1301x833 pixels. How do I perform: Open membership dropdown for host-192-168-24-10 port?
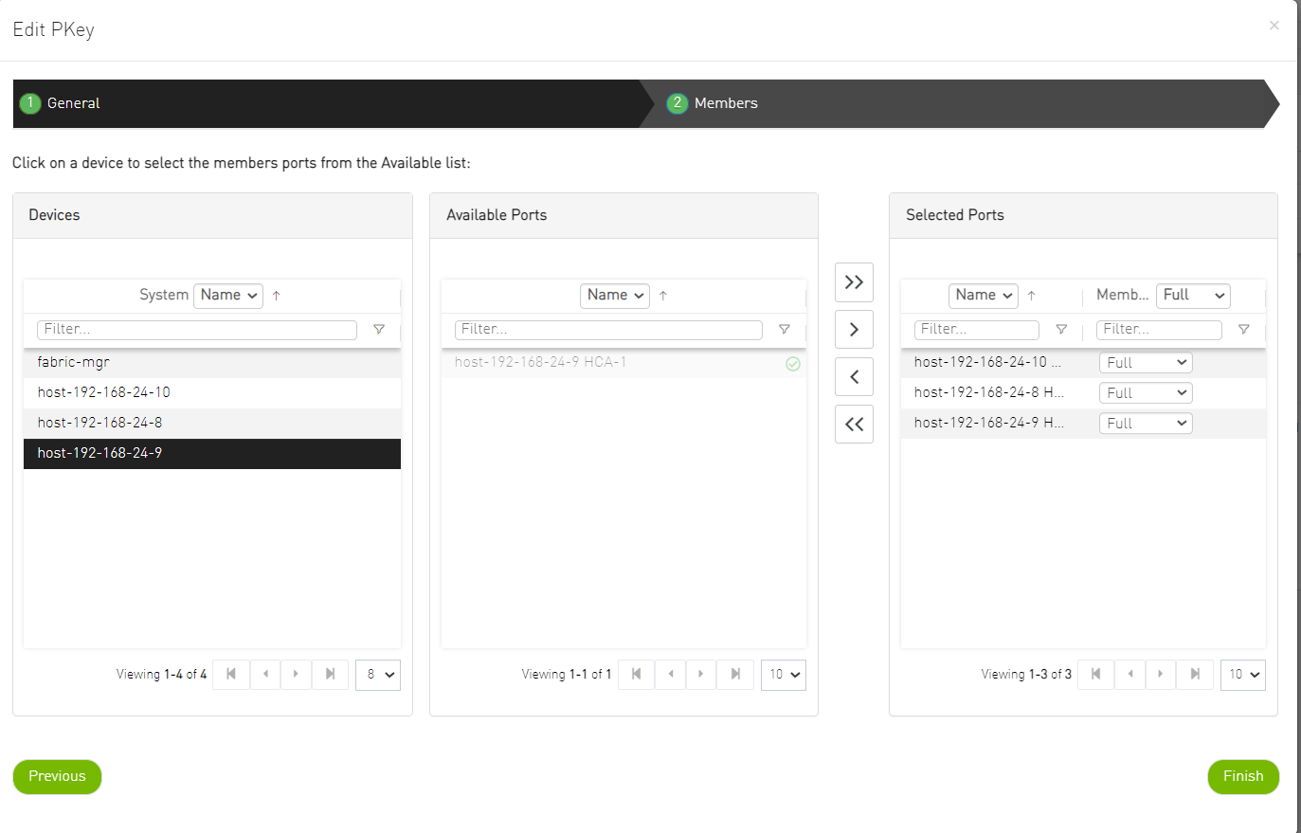(1146, 363)
